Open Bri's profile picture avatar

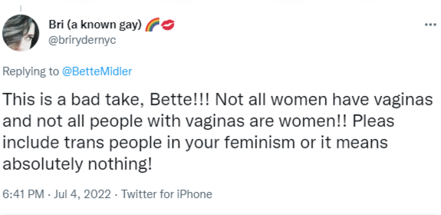[x=21, y=32]
